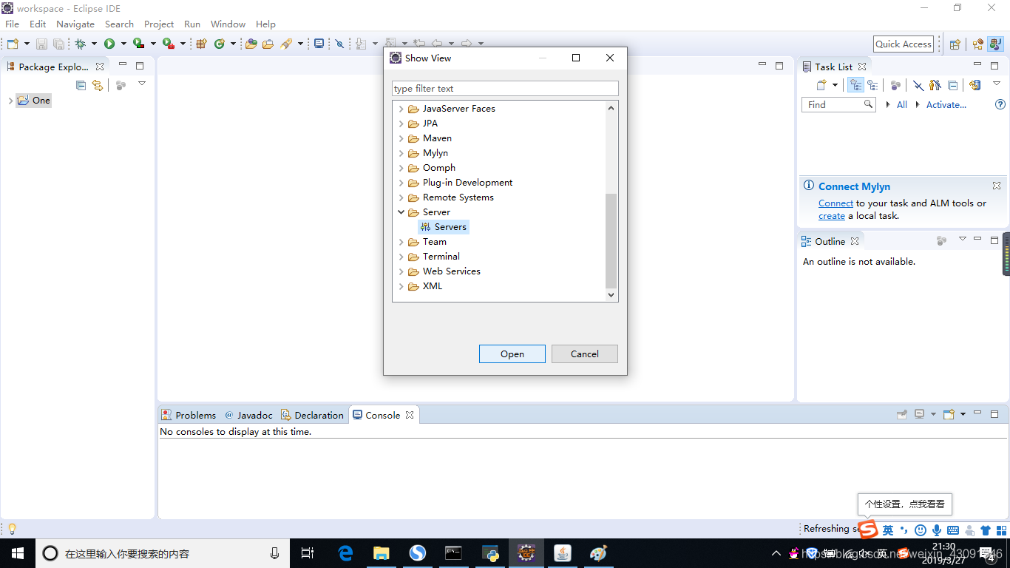The height and width of the screenshot is (568, 1010).
Task: Click the All working set link
Action: 902,105
